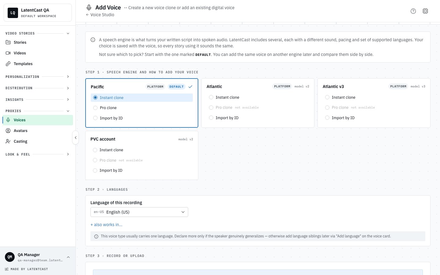Click the info icon in the language hint
Viewport: 440px width, 275px height.
coord(96,237)
